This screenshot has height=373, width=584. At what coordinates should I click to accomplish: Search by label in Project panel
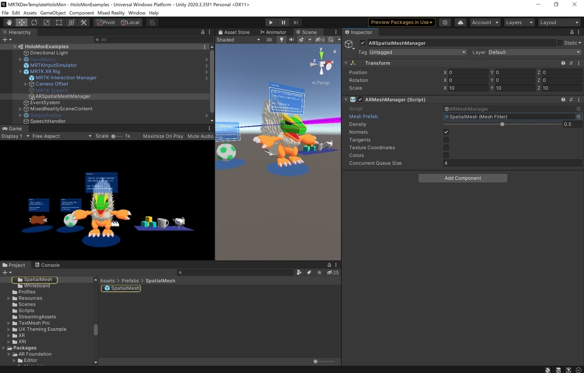(309, 273)
